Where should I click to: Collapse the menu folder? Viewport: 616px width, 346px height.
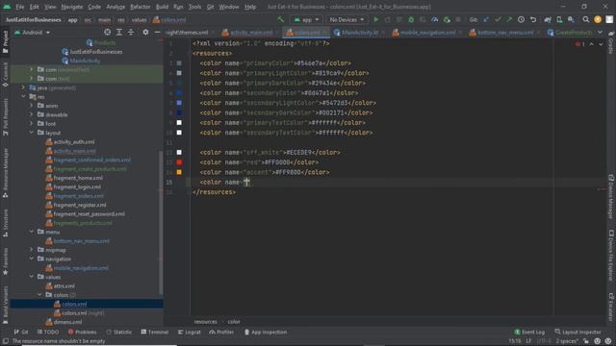pos(32,232)
